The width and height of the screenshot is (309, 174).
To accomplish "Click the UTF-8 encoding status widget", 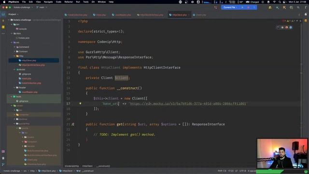I will tap(242, 171).
